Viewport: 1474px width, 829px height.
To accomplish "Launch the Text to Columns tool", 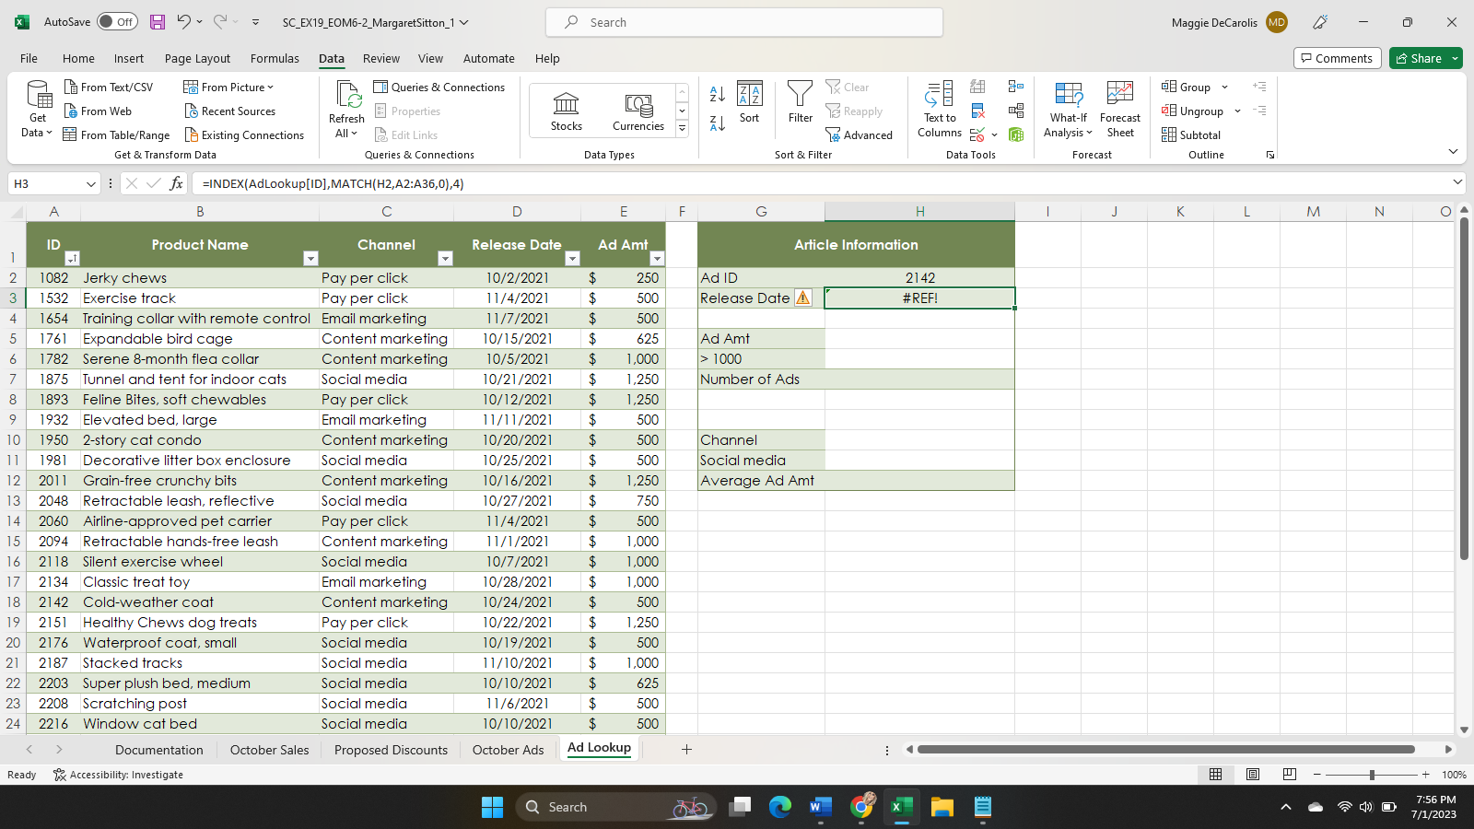I will (938, 109).
